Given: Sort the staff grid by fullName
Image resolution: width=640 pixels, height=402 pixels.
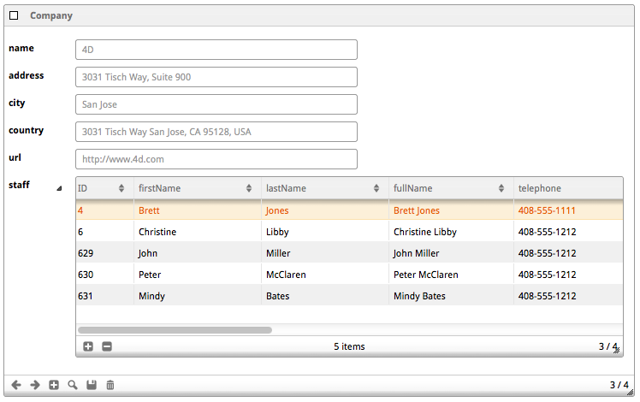Looking at the screenshot, I should [451, 188].
